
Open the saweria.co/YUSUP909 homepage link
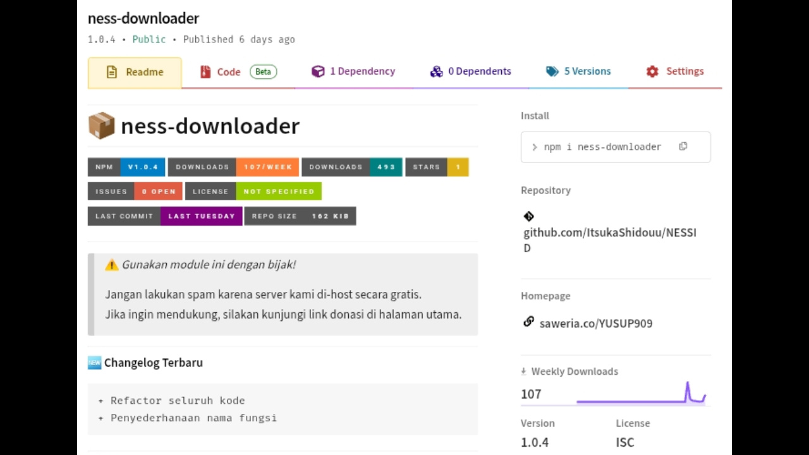coord(595,324)
